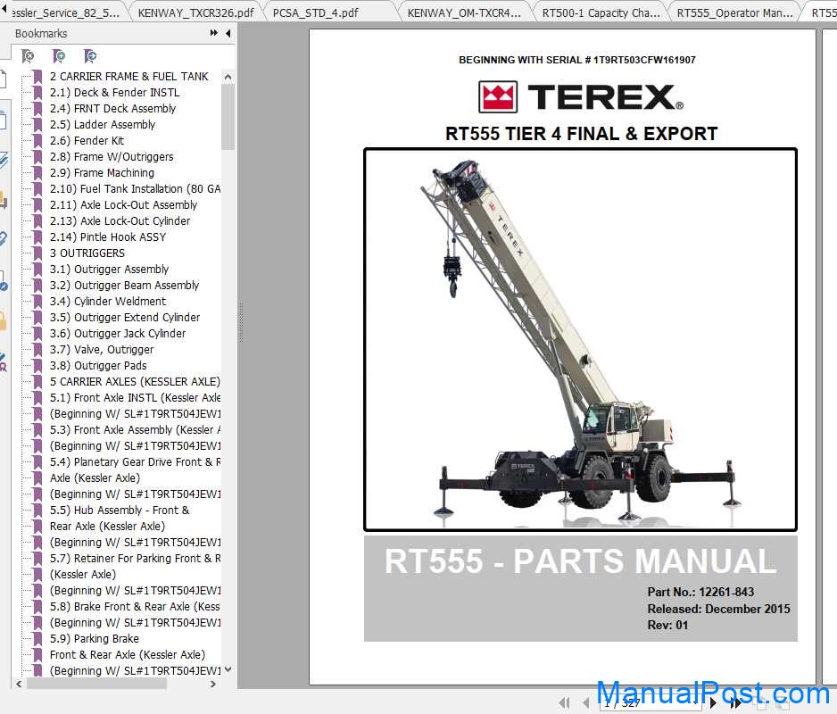The image size is (837, 714).
Task: Click the expand panel double-arrow icon
Action: [213, 33]
